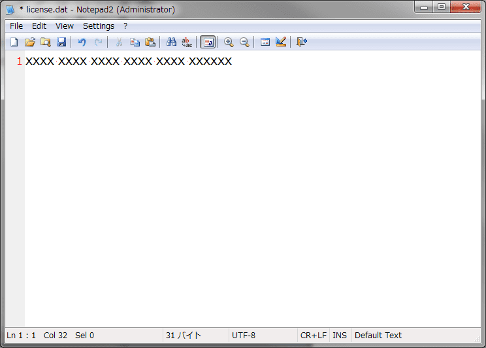Click Default Text scheme in status bar
The height and width of the screenshot is (348, 486).
pos(378,336)
